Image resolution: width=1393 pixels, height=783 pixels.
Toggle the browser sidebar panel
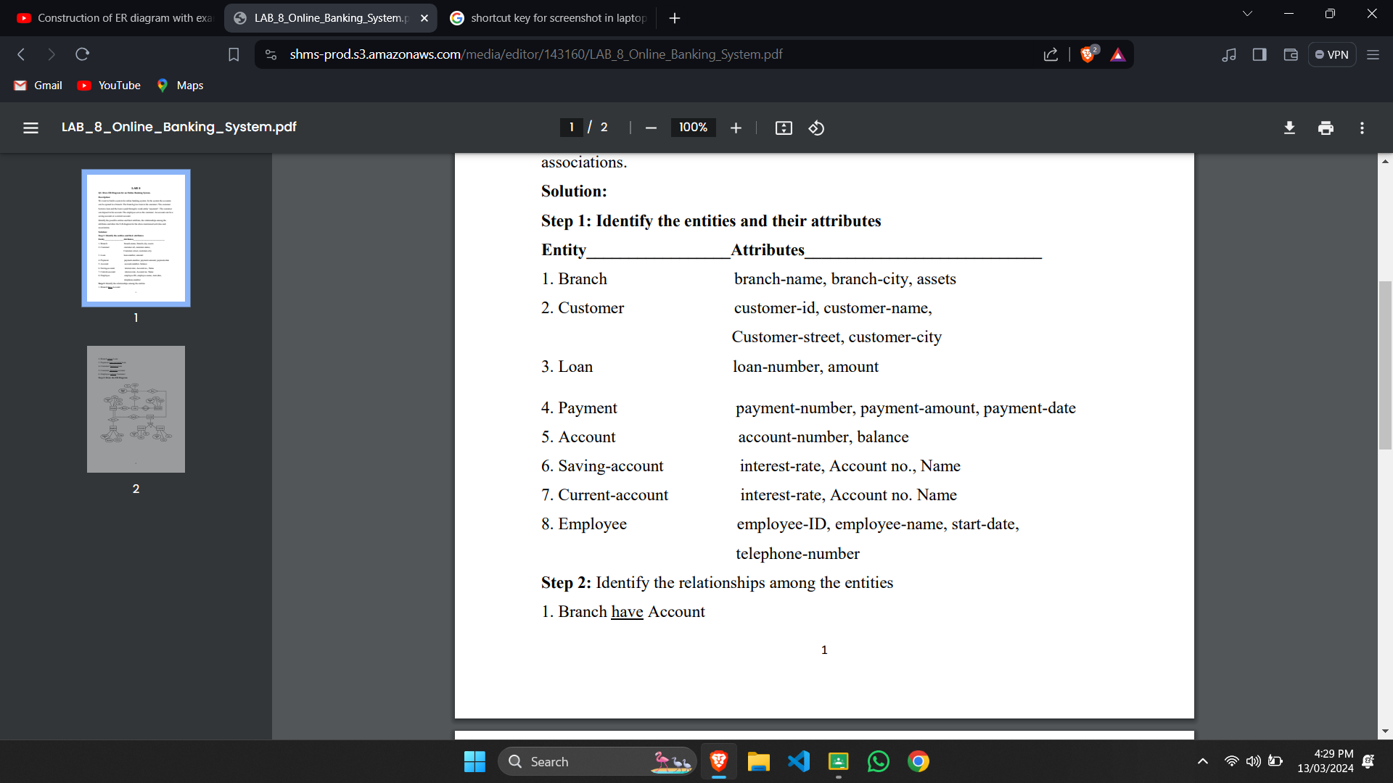click(1260, 54)
